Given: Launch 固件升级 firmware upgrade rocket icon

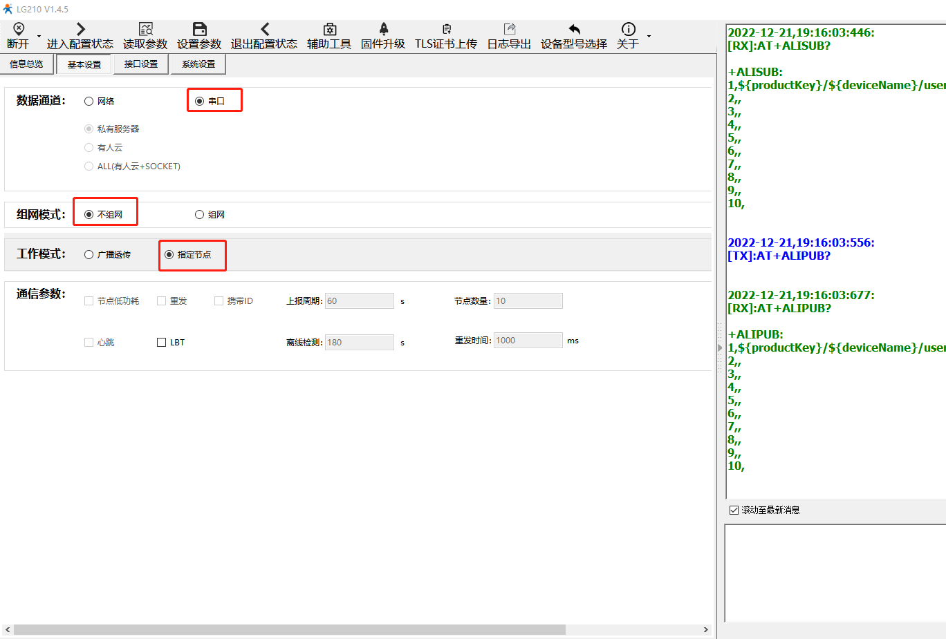Looking at the screenshot, I should [x=383, y=29].
